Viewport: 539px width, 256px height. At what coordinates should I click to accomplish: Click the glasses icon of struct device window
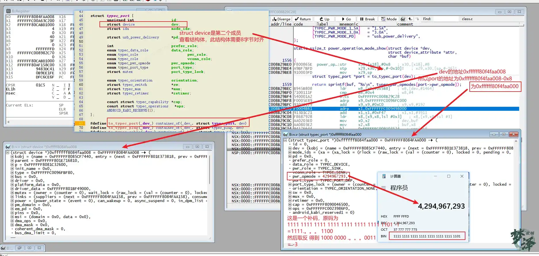pos(8,147)
